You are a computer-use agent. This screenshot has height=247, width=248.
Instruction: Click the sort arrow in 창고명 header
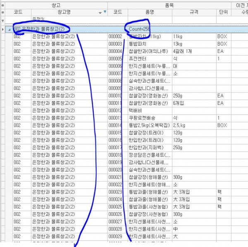pyautogui.click(x=100, y=13)
